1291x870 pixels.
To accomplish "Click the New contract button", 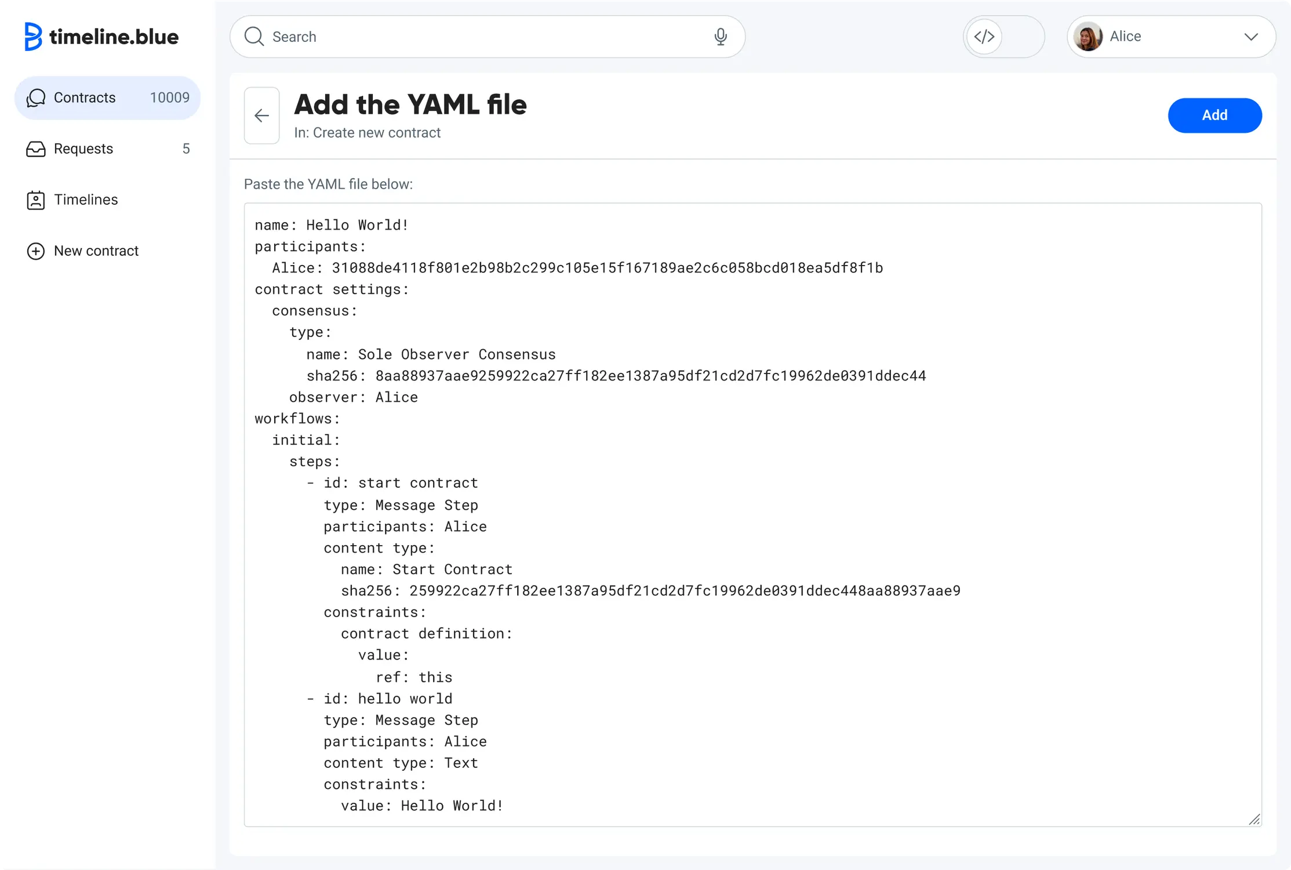I will (x=96, y=251).
